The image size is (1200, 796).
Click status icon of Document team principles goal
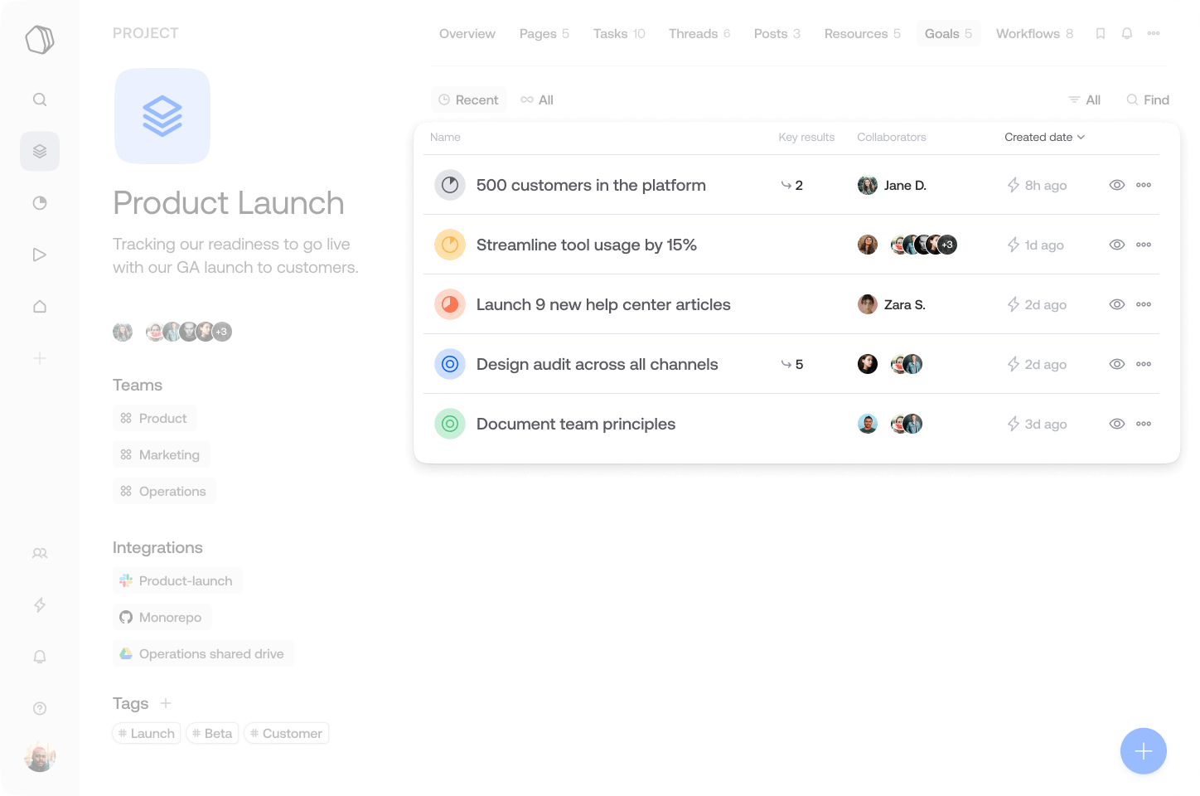point(450,424)
